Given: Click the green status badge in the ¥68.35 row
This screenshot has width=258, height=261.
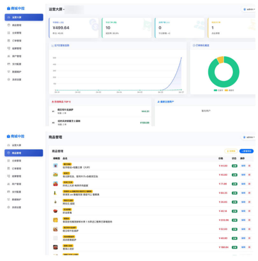Looking at the screenshot, I should pyautogui.click(x=234, y=193).
